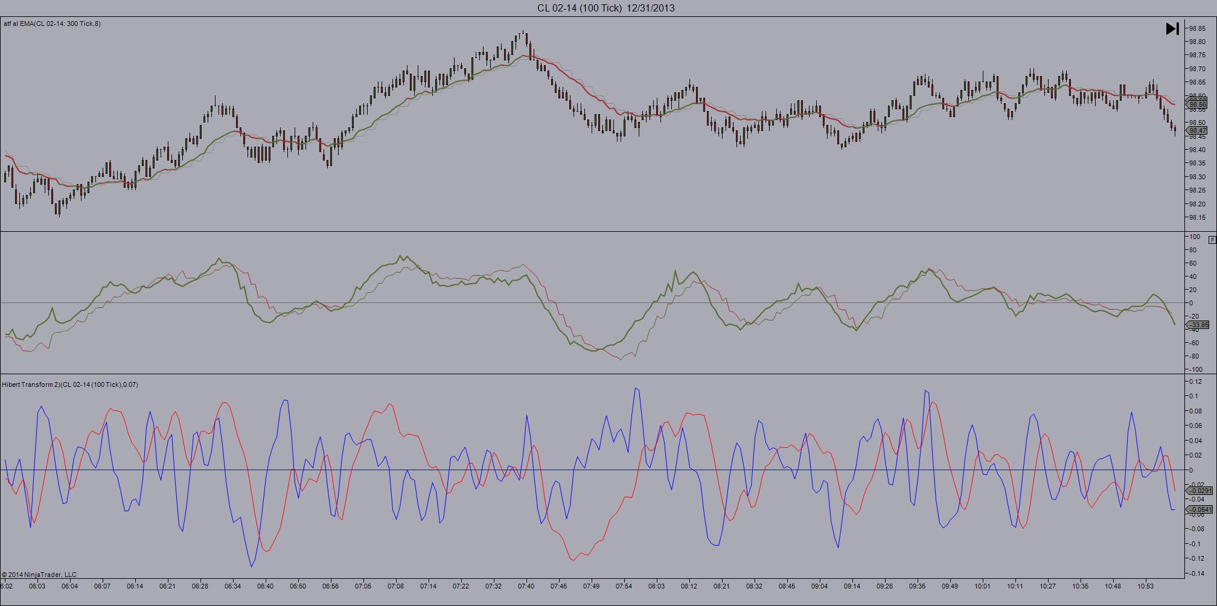Click the 0.12 label on Hilbert axis
This screenshot has width=1217, height=606.
pos(1196,381)
